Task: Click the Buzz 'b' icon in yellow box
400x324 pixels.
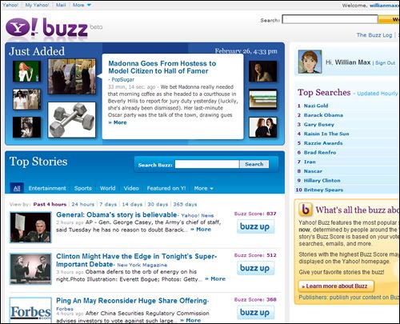Action: (306, 210)
